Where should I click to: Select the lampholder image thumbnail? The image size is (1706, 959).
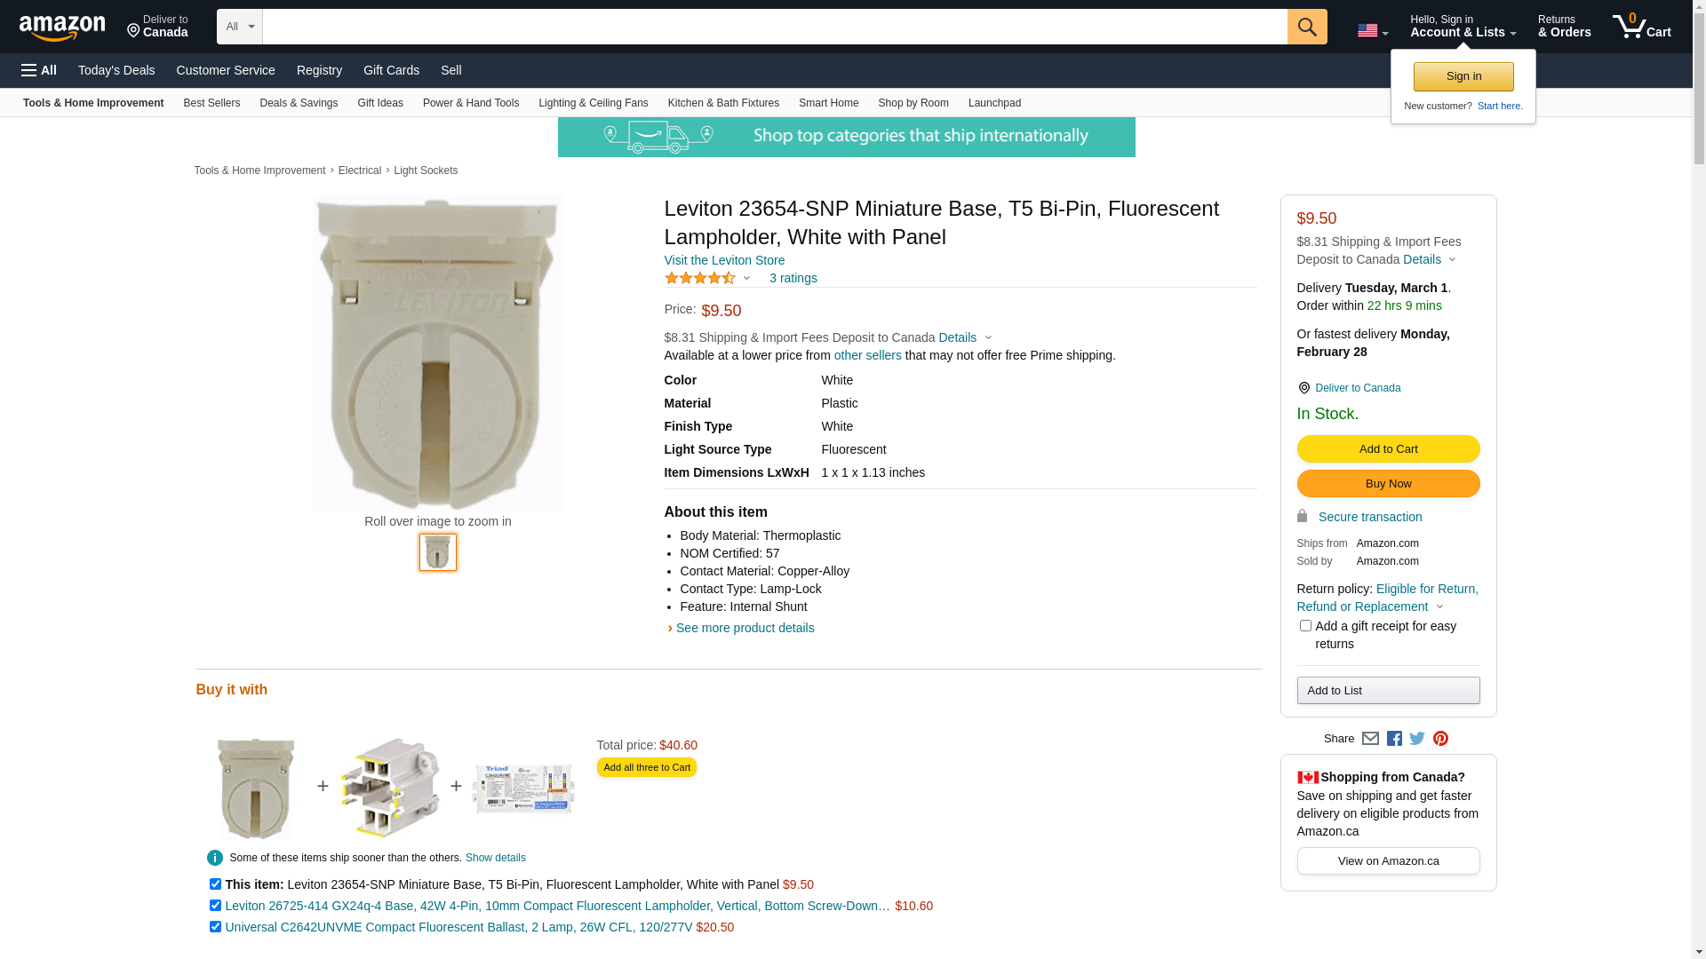pyautogui.click(x=438, y=552)
